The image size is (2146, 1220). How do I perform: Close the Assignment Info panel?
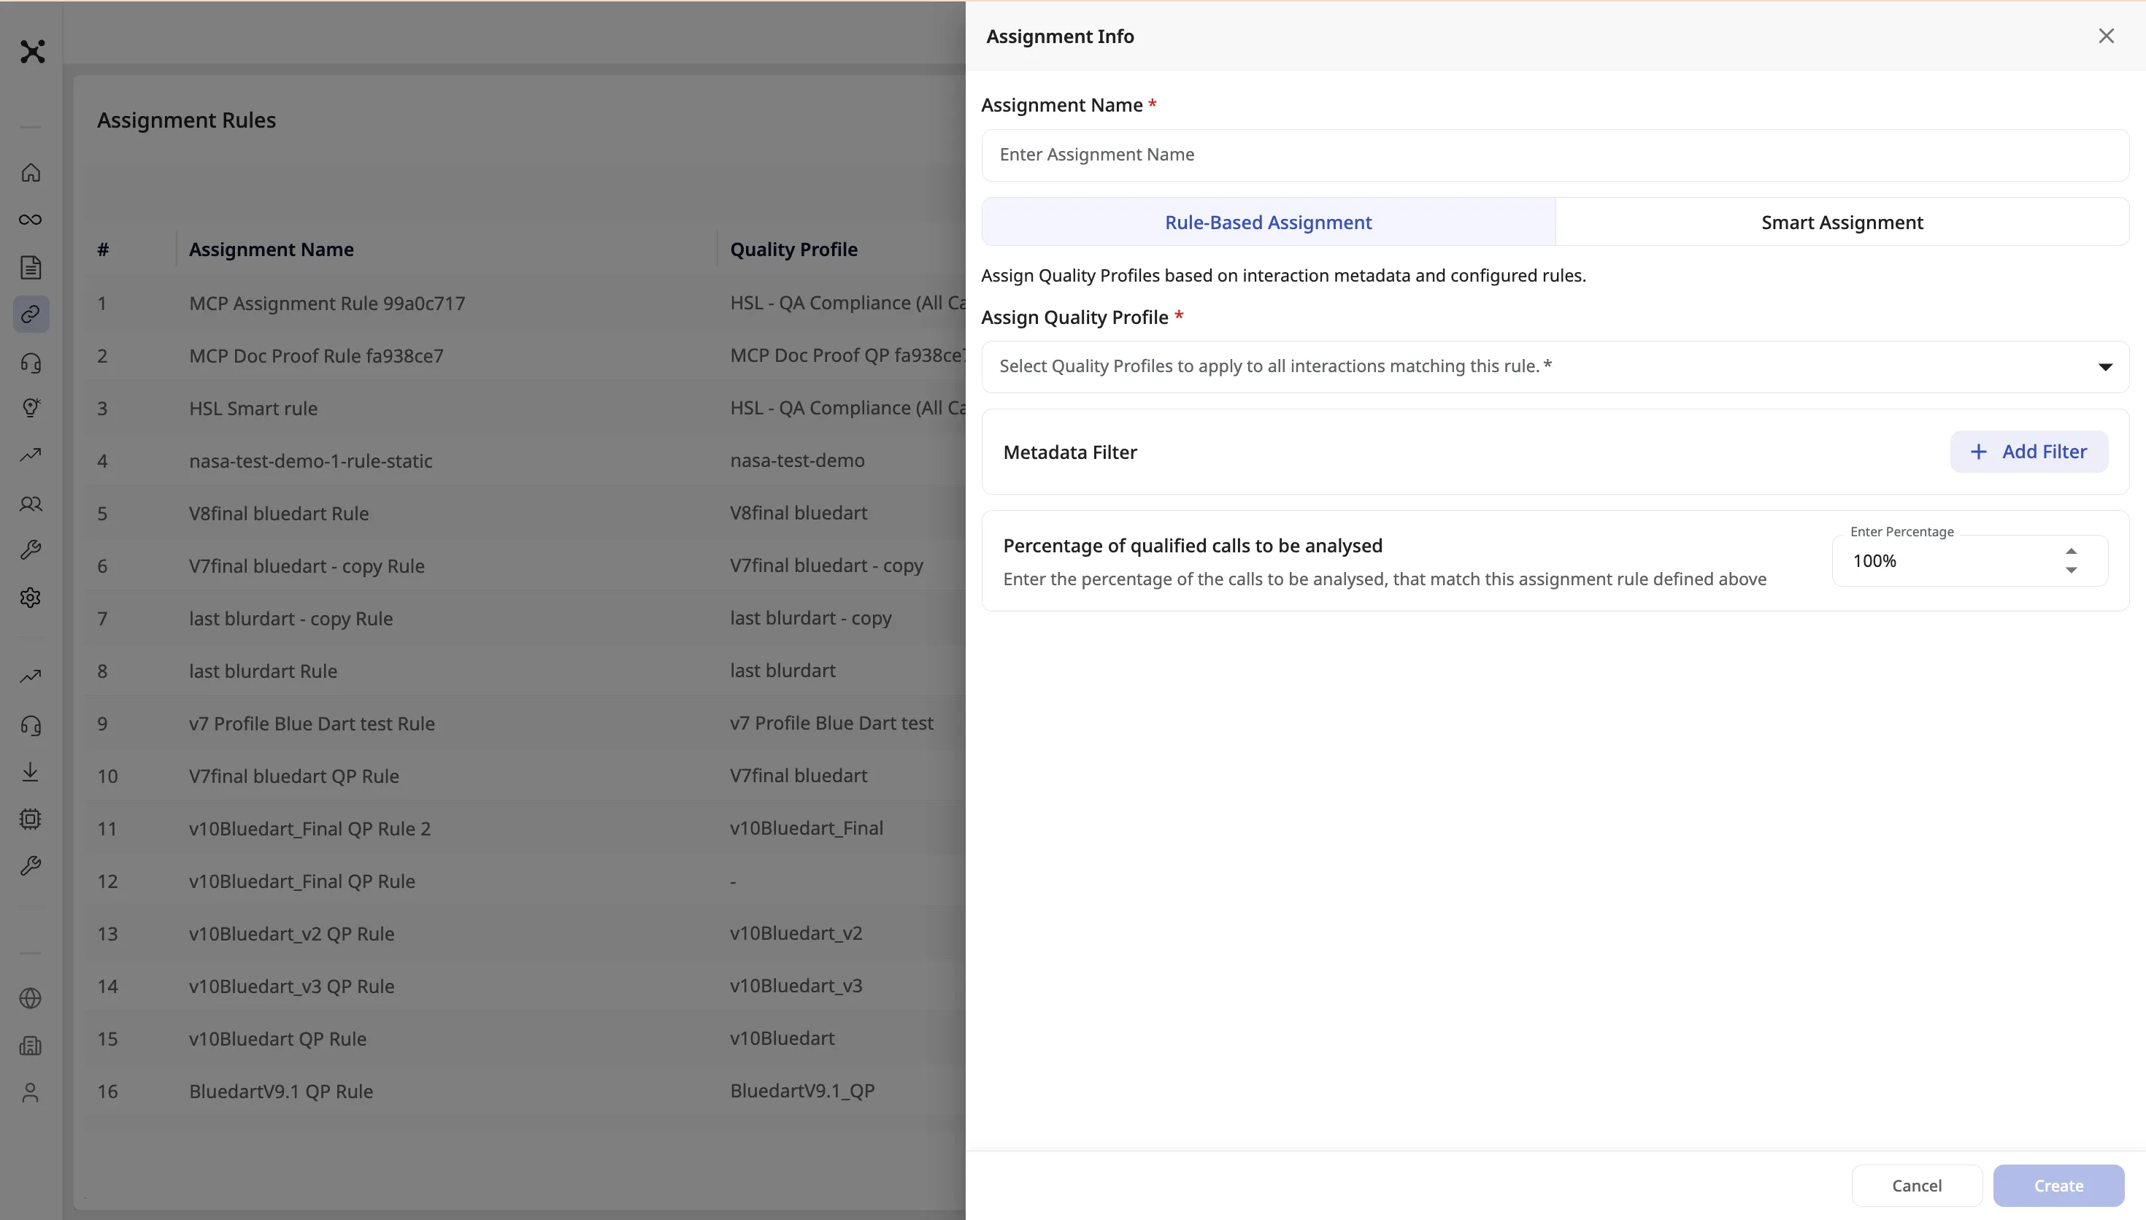point(2106,36)
